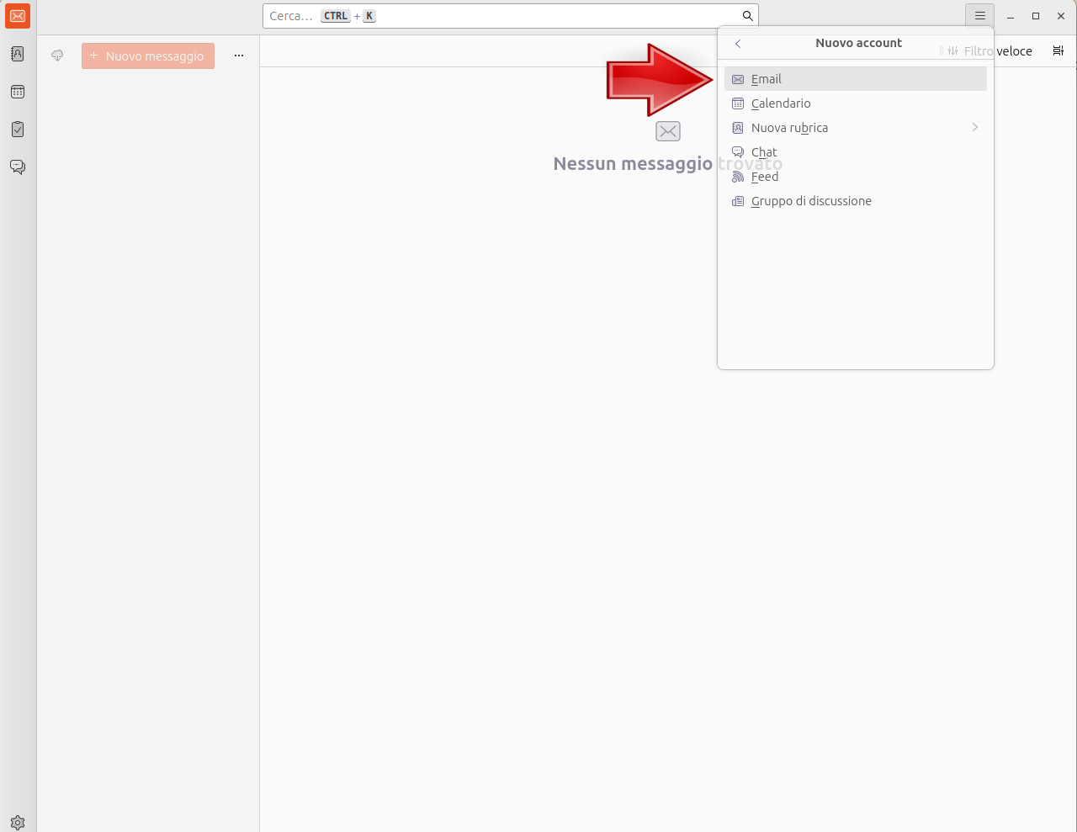Open Settings gear in sidebar
The width and height of the screenshot is (1077, 832).
click(x=18, y=822)
